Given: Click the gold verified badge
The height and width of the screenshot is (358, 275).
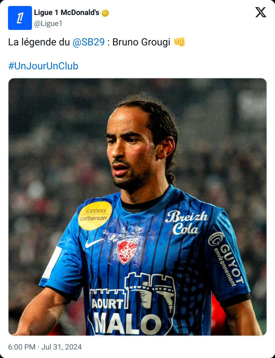Looking at the screenshot, I should pos(105,13).
